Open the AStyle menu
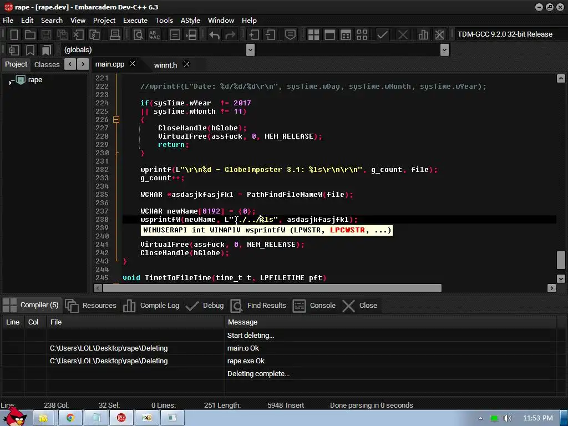The height and width of the screenshot is (426, 568). [190, 21]
